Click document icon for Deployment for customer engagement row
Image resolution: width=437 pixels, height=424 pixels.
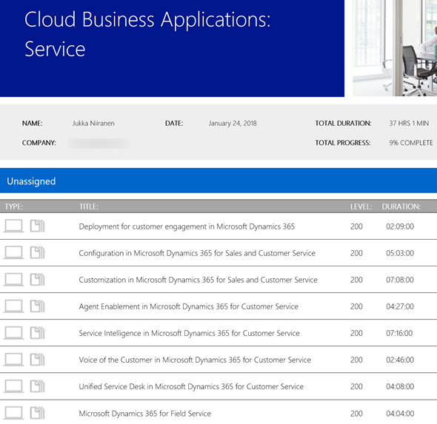[37, 226]
